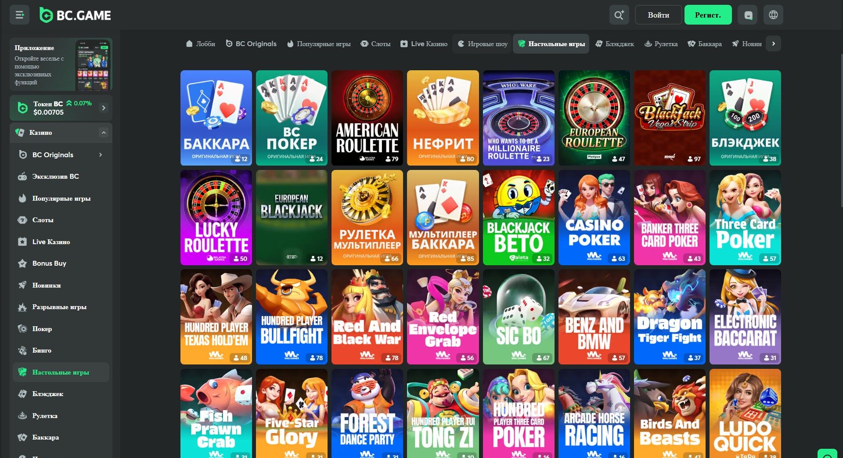The image size is (843, 458).
Task: Open Bonus Buy sidebar link
Action: [x=61, y=263]
